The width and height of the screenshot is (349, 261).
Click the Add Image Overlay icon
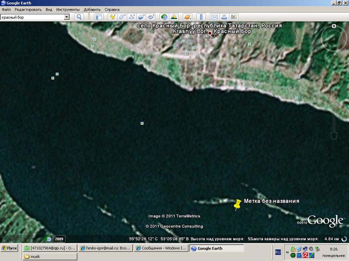pos(141,17)
